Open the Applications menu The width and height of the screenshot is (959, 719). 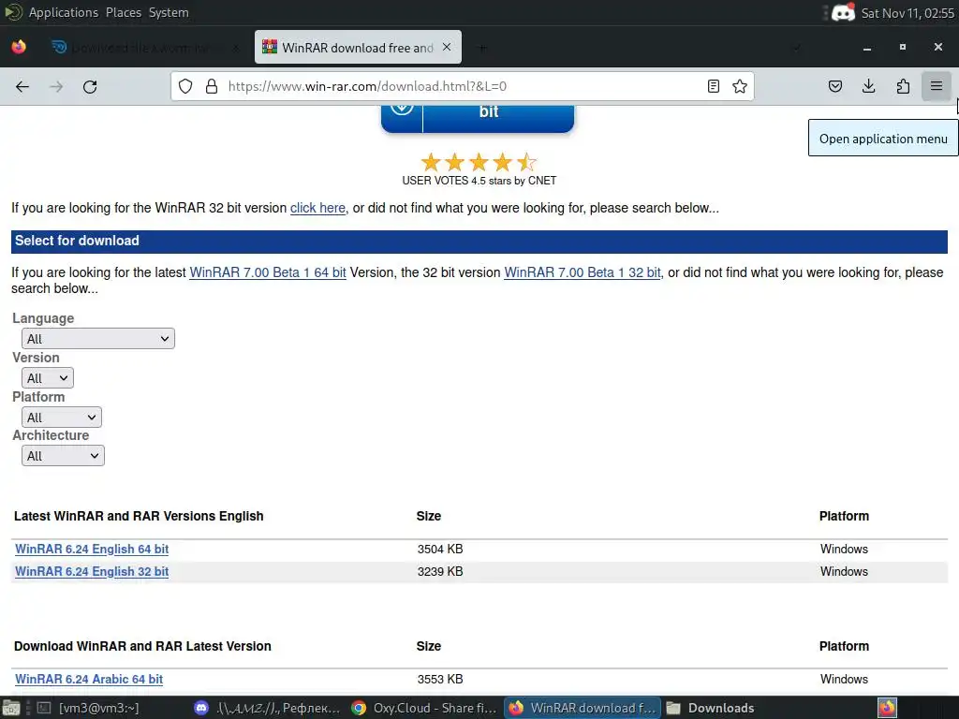(63, 12)
